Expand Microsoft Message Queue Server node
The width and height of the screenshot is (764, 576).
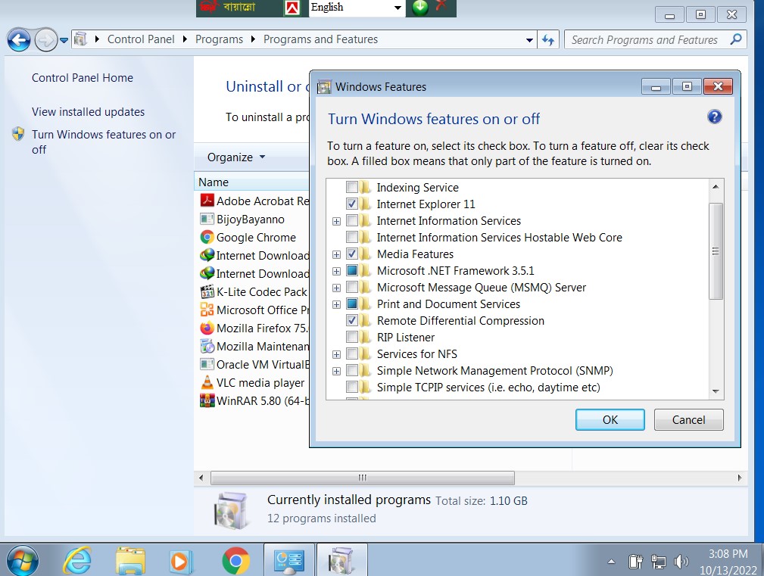[336, 288]
